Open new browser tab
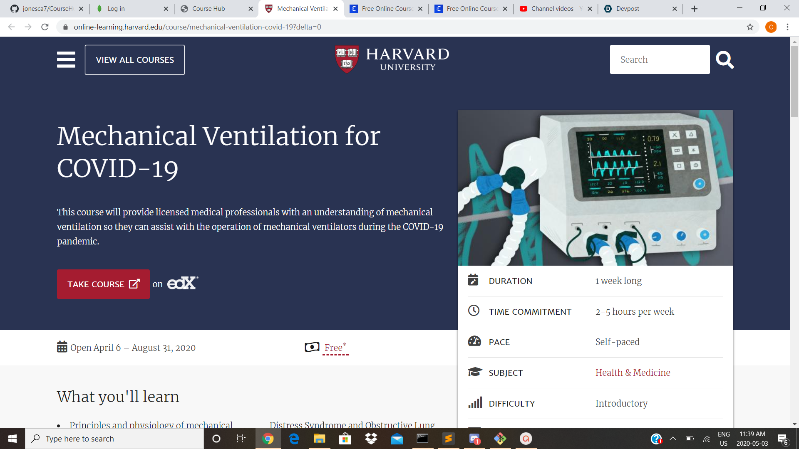 coord(694,9)
